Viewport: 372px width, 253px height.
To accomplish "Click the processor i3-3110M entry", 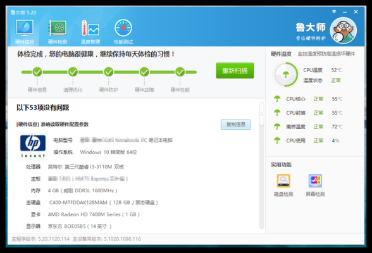I will point(86,167).
